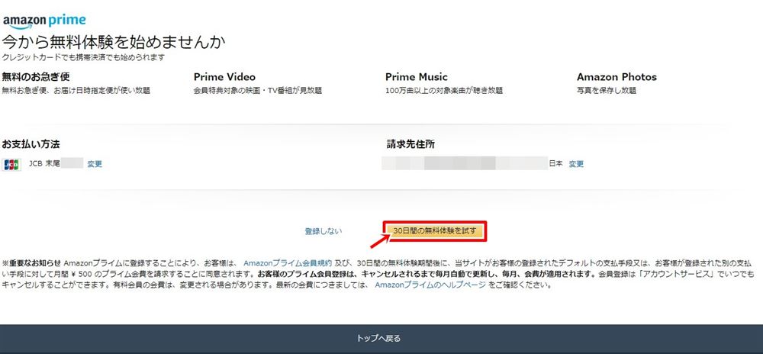The width and height of the screenshot is (763, 354).
Task: Click Prime Music heading
Action: click(417, 77)
